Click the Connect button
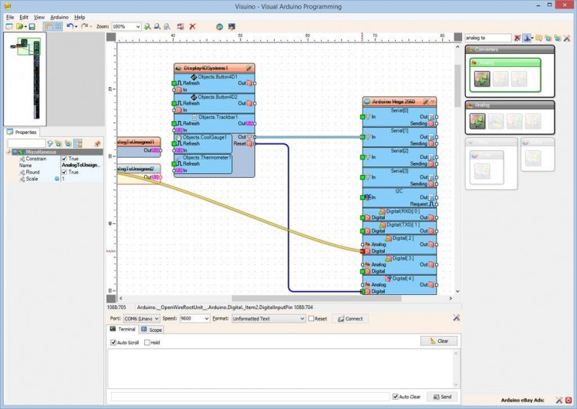Viewport: 577px width, 409px height. pos(349,318)
